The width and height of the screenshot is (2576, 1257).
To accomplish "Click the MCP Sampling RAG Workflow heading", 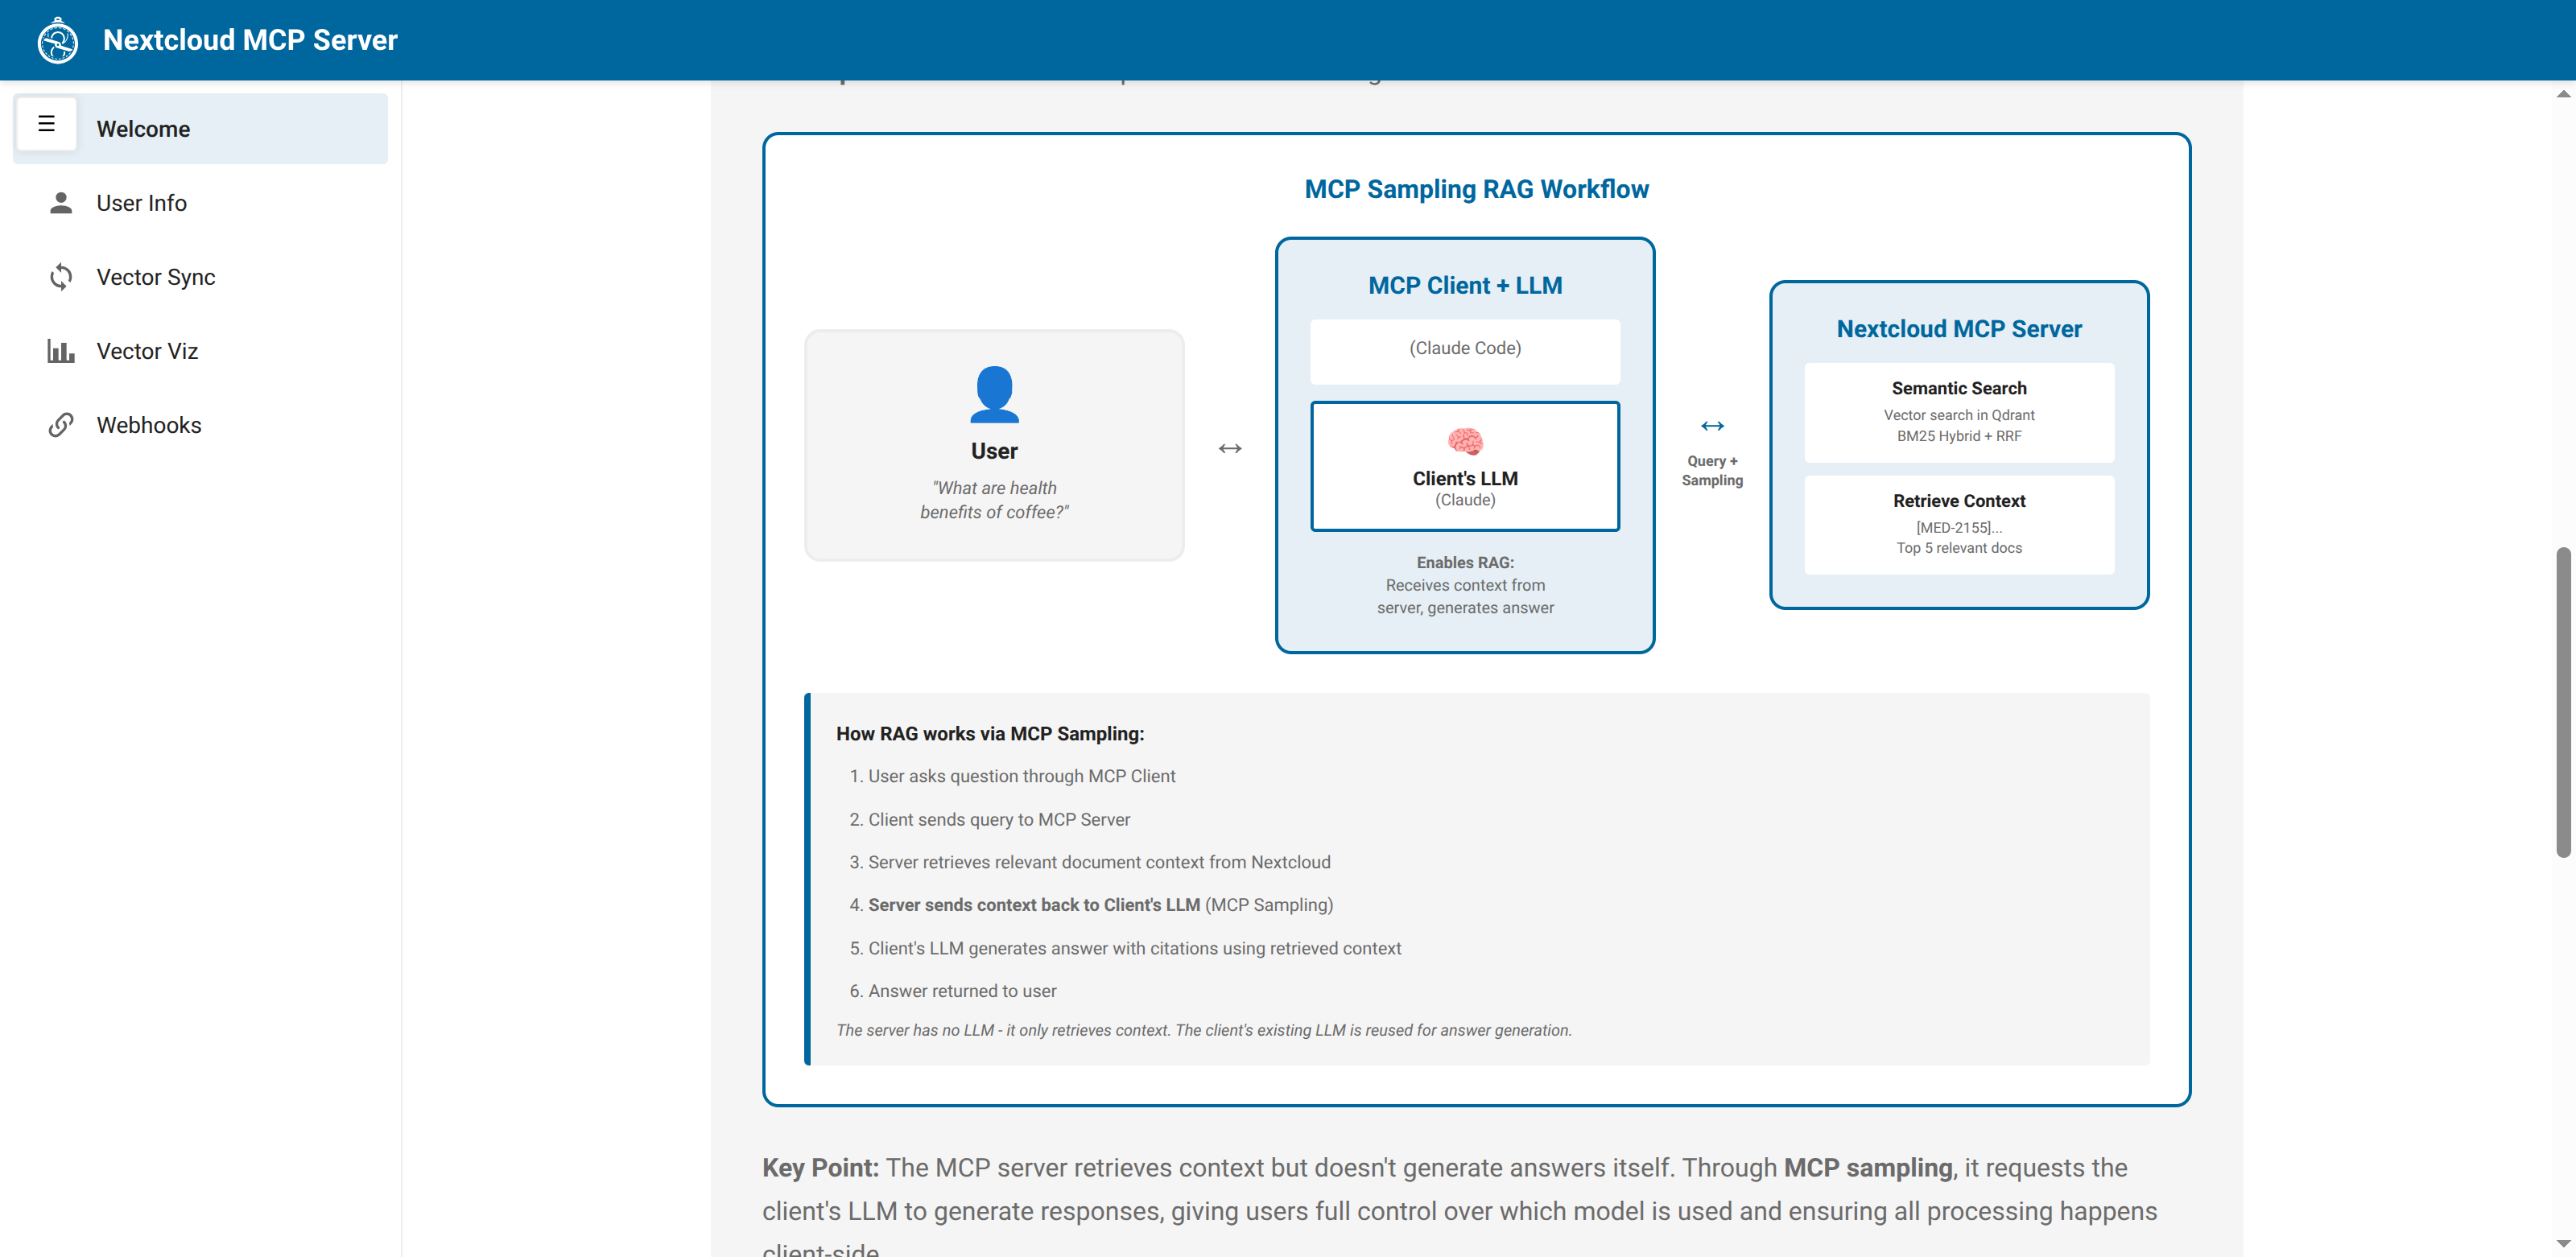I will [x=1476, y=189].
